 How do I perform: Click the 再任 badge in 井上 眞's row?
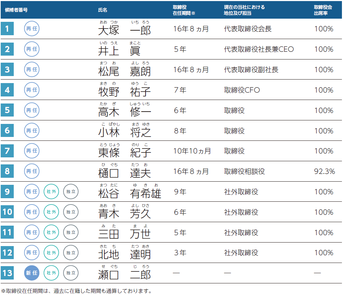coord(32,49)
